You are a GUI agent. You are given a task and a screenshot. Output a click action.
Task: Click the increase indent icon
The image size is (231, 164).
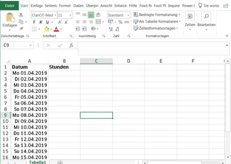[x=84, y=29]
